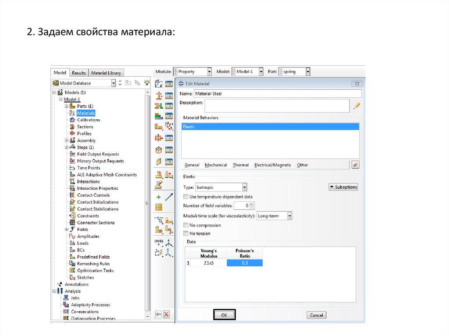The height and width of the screenshot is (336, 449).
Task: Click the light bulb icon in model tree
Action: point(147,83)
